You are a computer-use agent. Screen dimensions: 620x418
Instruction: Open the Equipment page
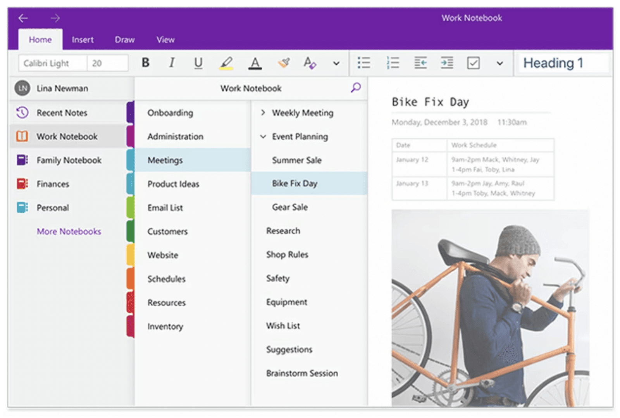[309, 302]
